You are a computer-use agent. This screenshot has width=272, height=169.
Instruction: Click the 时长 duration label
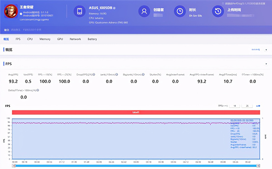(193, 9)
